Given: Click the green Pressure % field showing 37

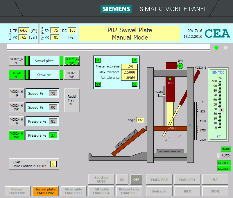Looking at the screenshot, I should click(x=53, y=135).
